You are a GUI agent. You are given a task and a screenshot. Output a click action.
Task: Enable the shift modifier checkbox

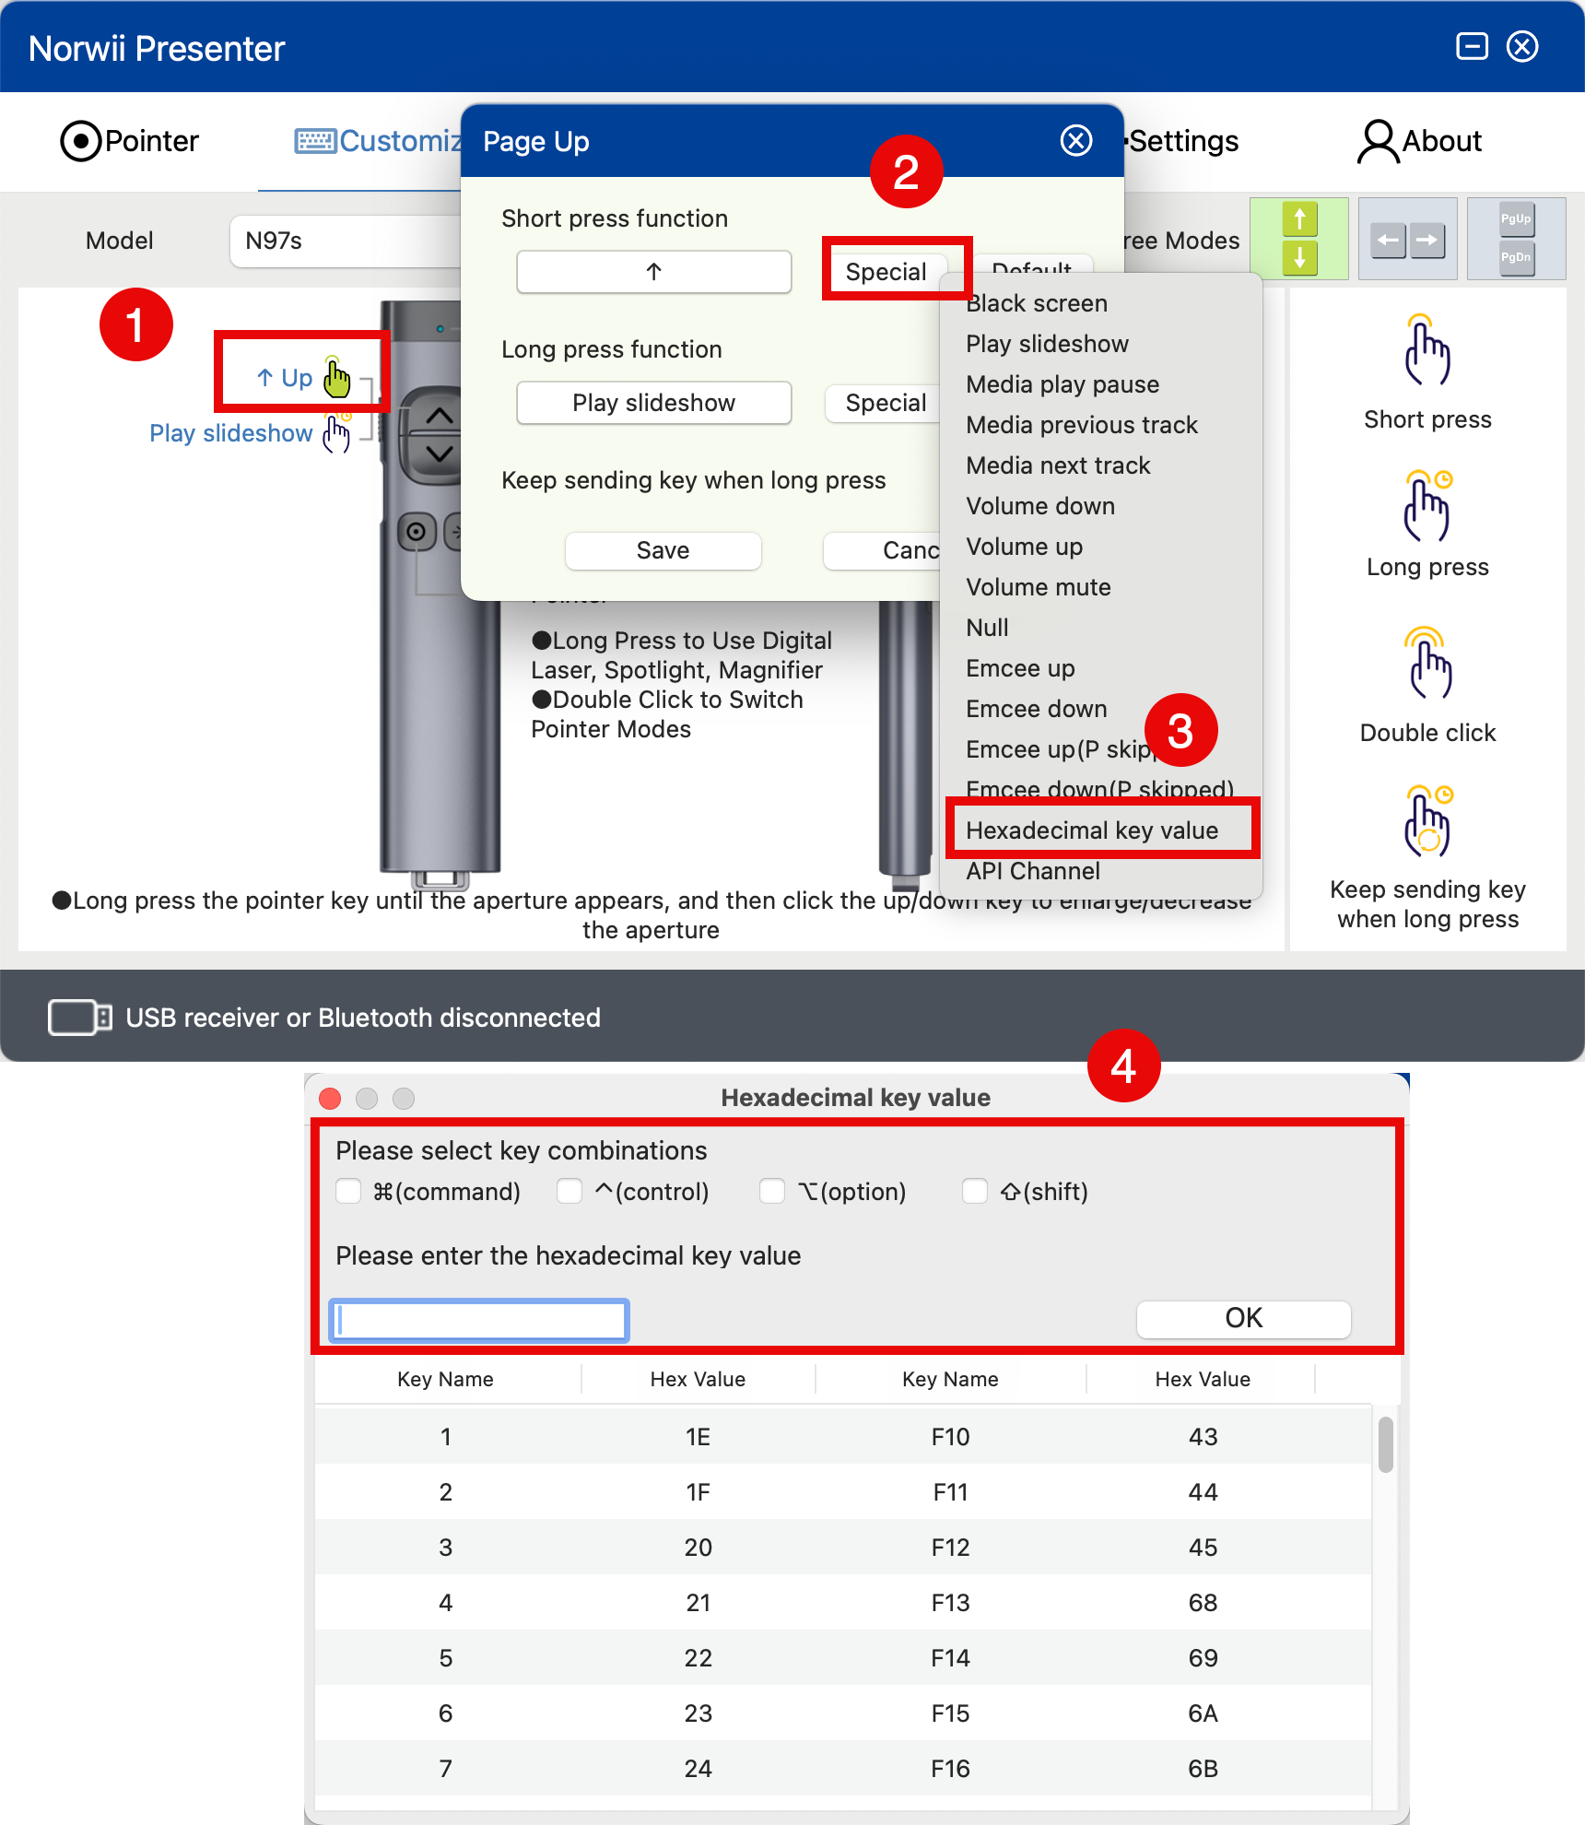[x=975, y=1191]
